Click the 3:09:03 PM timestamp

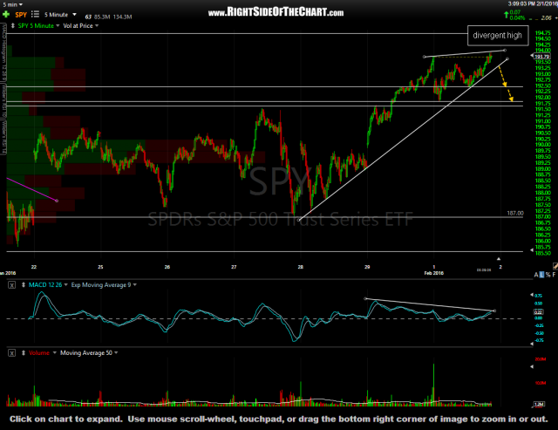523,3
